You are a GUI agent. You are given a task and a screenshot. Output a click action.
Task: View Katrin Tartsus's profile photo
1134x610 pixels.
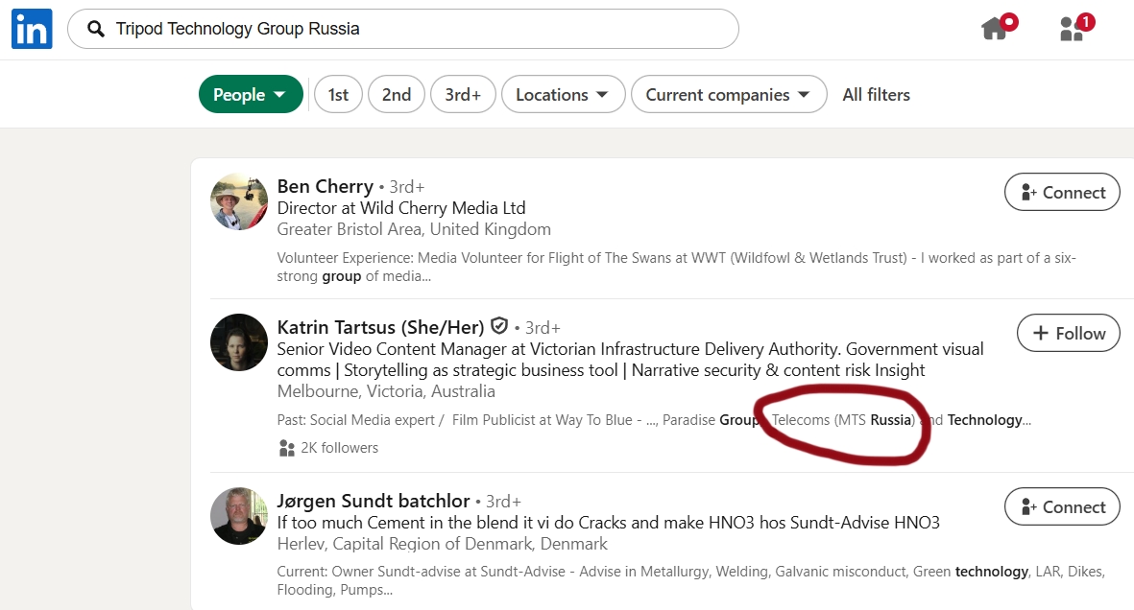[239, 342]
